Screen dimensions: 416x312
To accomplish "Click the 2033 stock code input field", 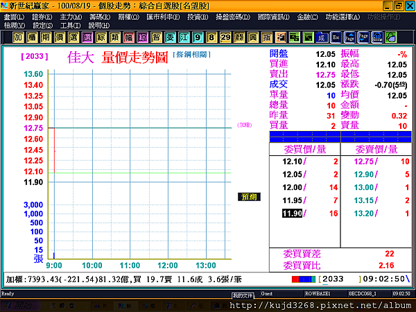I will (340, 279).
